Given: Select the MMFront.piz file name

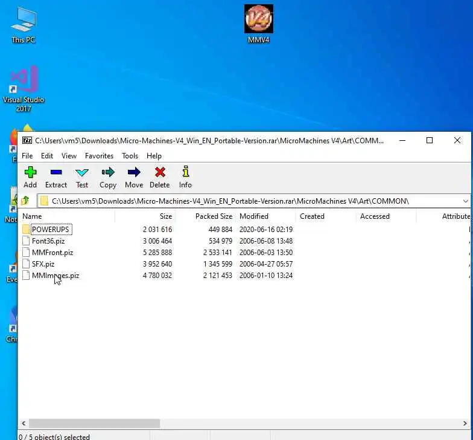Looking at the screenshot, I should [52, 253].
